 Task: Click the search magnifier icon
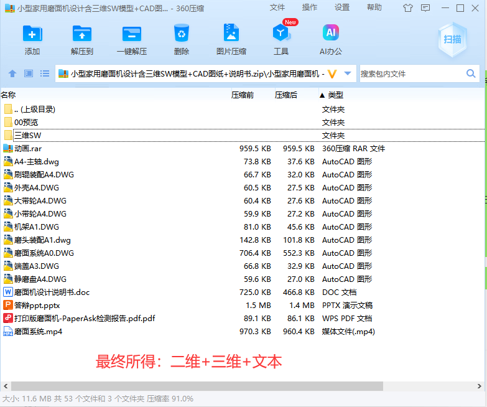coord(471,73)
